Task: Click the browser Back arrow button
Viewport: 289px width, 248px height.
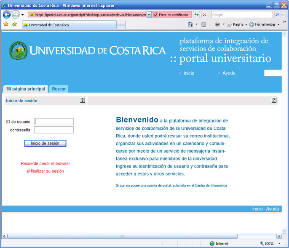Action: coord(7,15)
